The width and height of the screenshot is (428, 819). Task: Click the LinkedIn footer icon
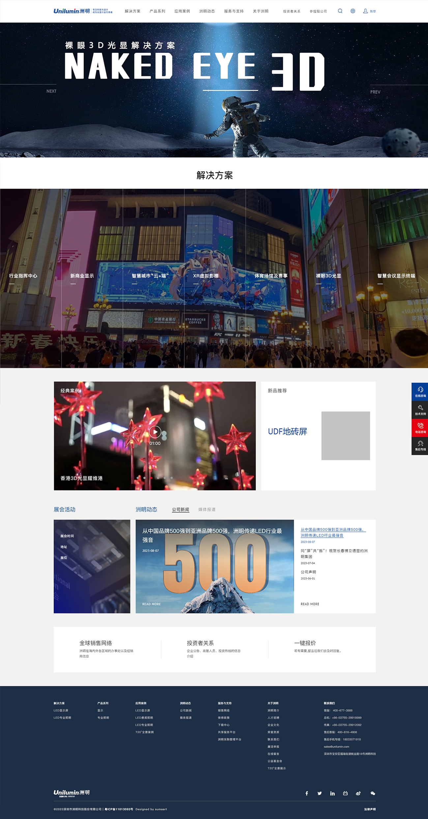coord(332,793)
